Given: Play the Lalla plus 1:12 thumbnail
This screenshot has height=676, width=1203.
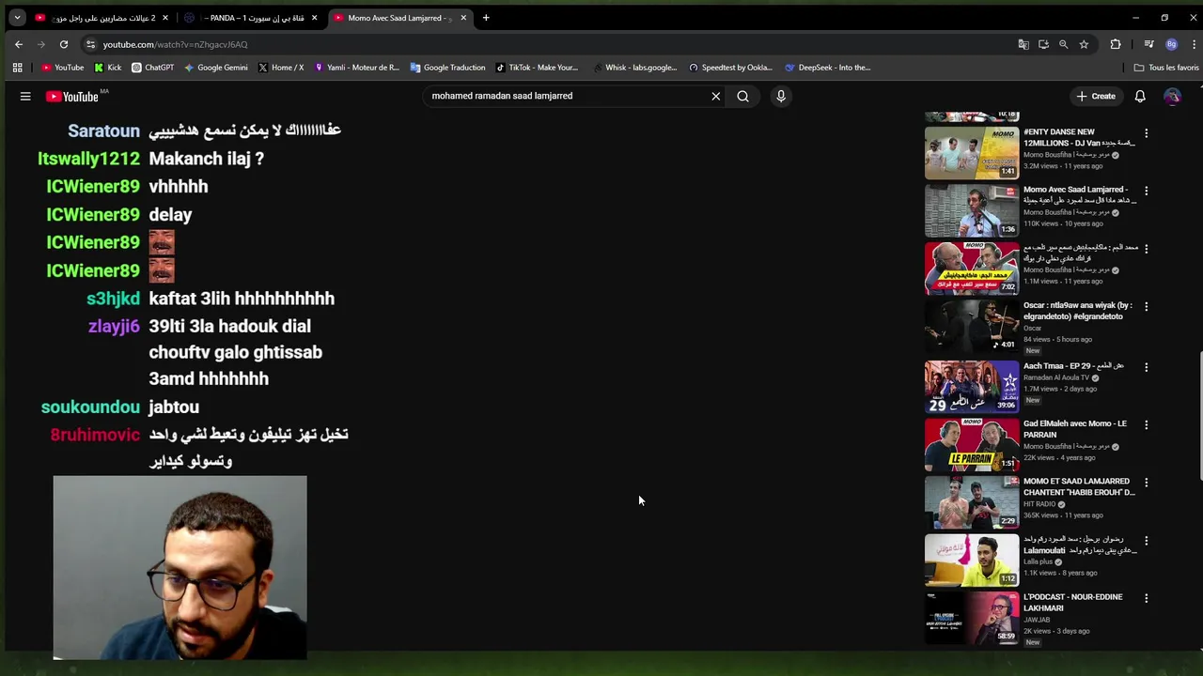Looking at the screenshot, I should [972, 560].
